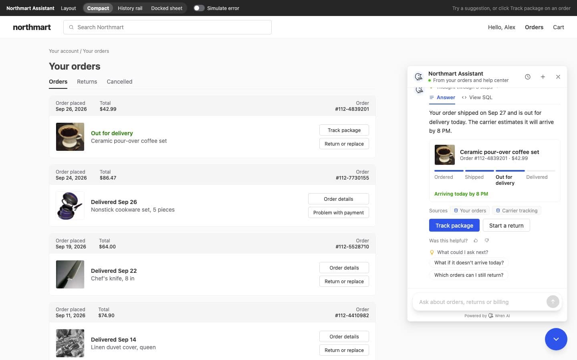Track package for the coffee set order in the orders list

pyautogui.click(x=344, y=130)
